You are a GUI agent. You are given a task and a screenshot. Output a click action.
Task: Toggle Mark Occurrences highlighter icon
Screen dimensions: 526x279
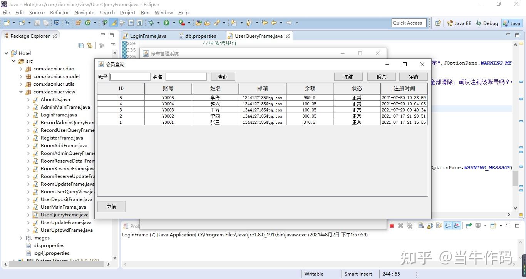(x=114, y=23)
